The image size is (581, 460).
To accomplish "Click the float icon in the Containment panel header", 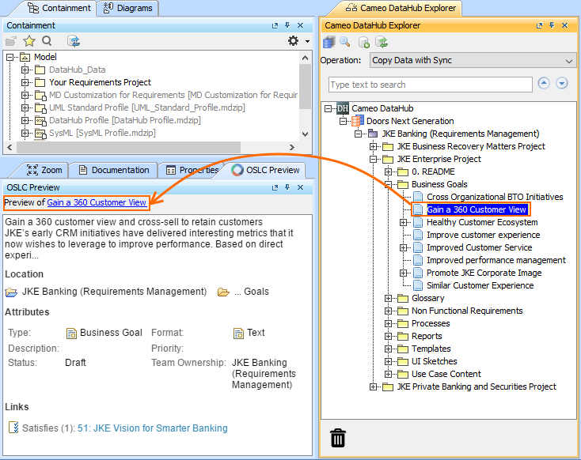I will pos(275,25).
